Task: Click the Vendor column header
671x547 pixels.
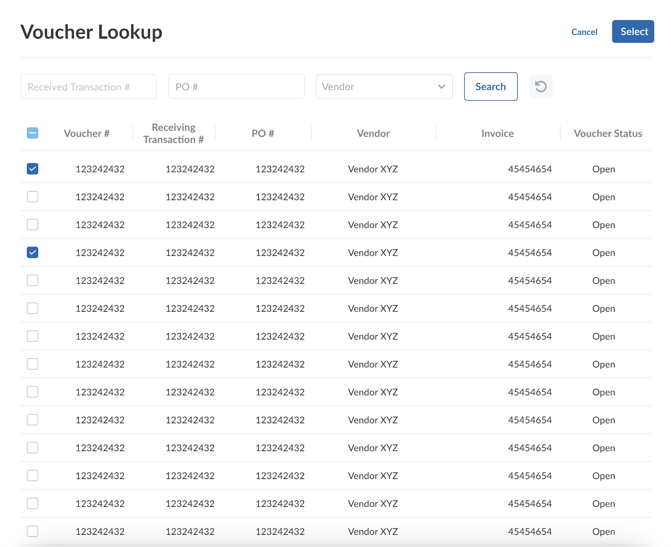Action: point(372,133)
